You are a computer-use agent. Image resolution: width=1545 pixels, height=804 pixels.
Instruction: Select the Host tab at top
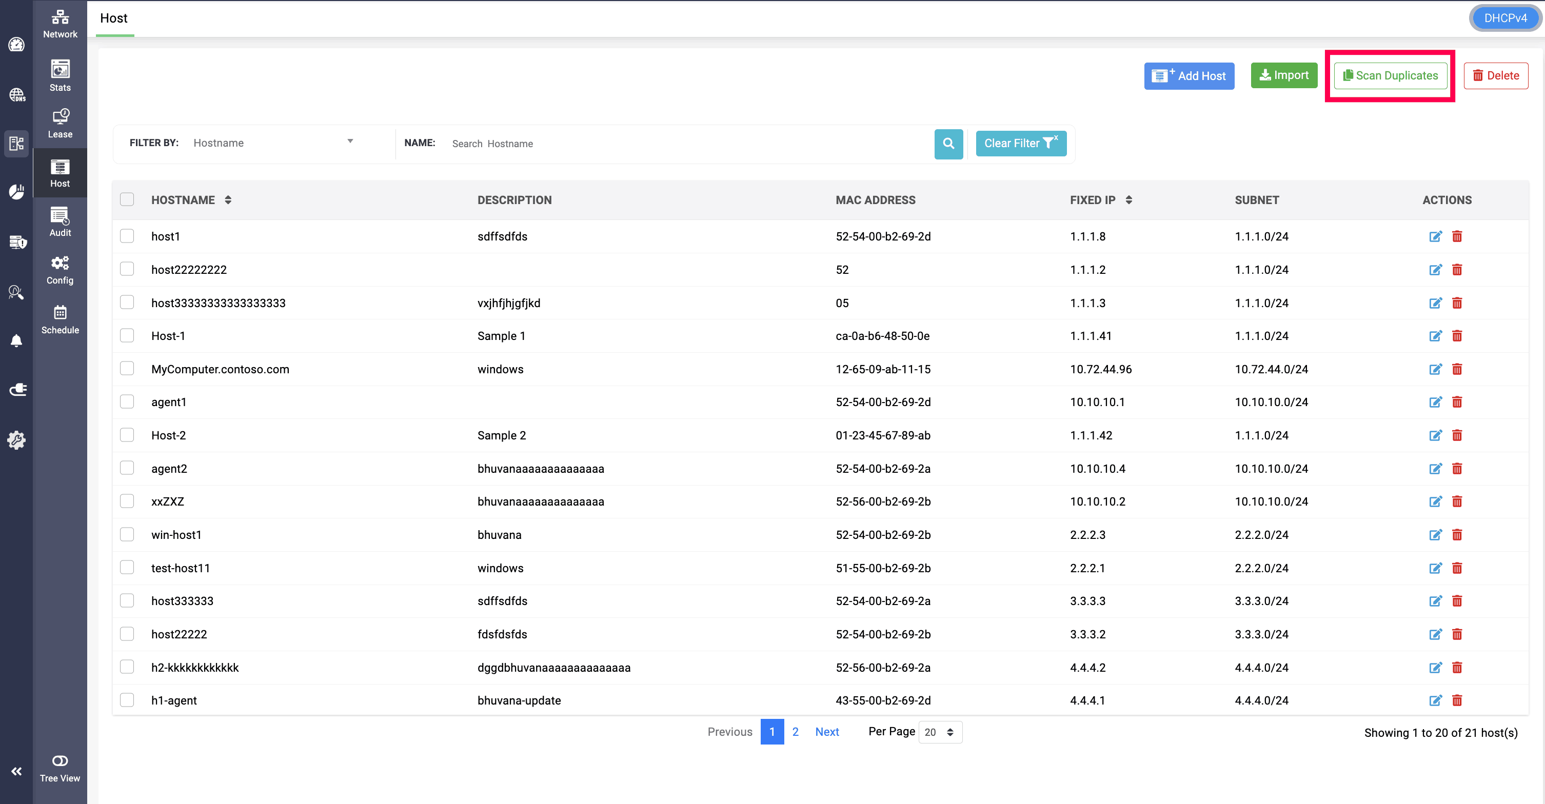[x=114, y=18]
